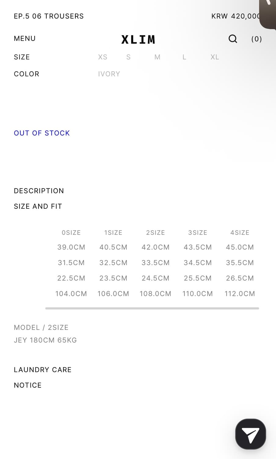Expand the DESCRIPTION section
276x459 pixels.
pyautogui.click(x=39, y=191)
